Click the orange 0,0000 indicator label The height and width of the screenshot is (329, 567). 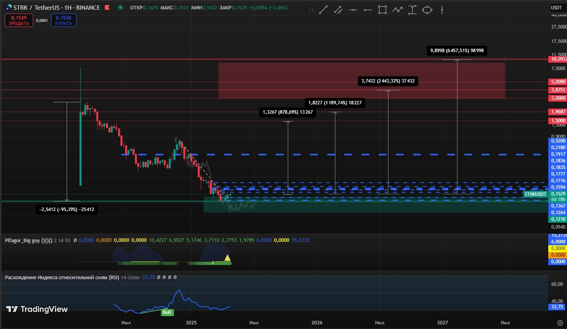point(558,255)
